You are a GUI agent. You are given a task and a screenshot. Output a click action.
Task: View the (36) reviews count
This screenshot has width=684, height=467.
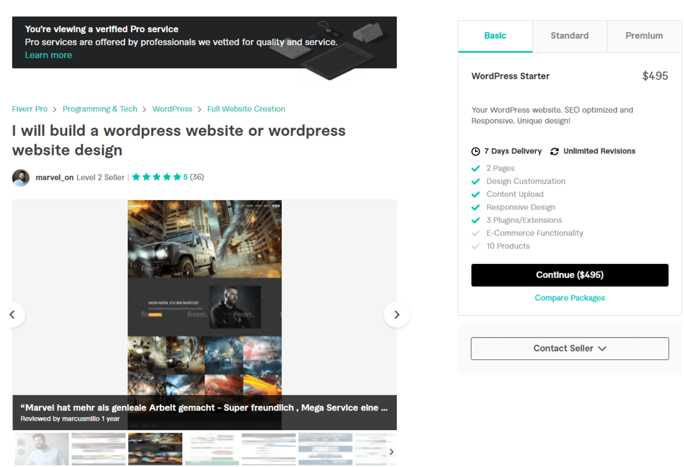tap(197, 177)
